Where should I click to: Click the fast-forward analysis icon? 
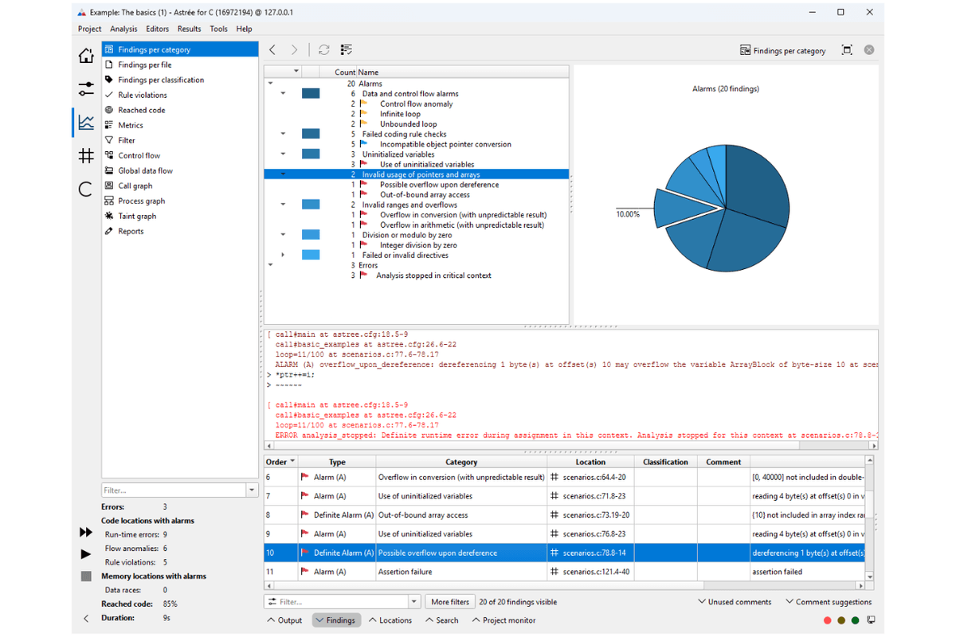pyautogui.click(x=86, y=533)
